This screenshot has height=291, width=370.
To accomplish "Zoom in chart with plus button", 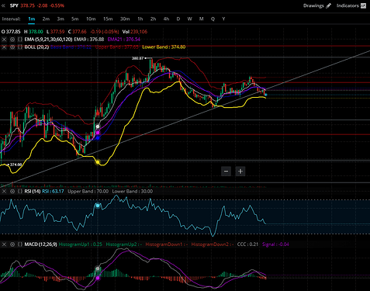I will click(x=240, y=171).
